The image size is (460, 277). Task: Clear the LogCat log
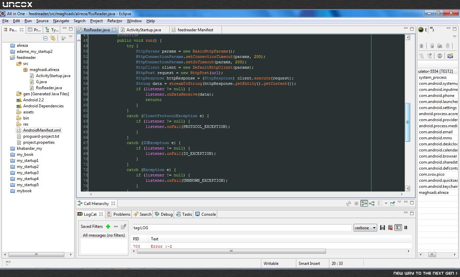pos(390,228)
